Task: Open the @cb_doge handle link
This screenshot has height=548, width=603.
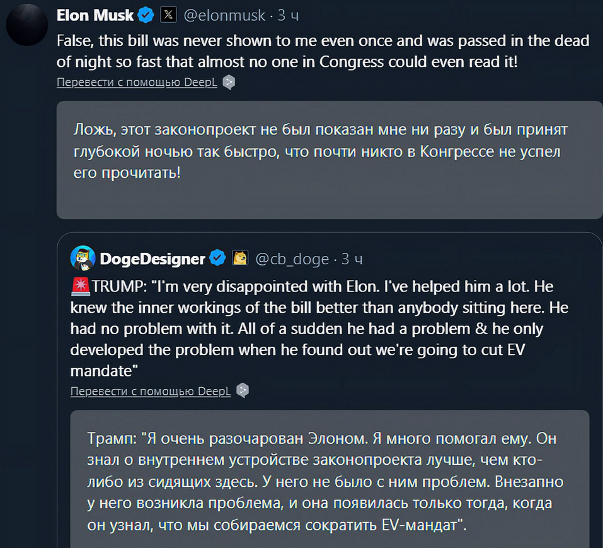Action: click(291, 259)
